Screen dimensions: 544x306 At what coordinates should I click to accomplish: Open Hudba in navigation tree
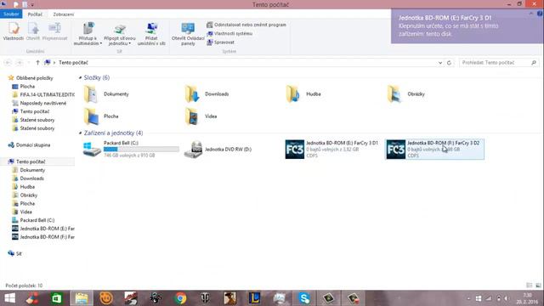(x=27, y=187)
